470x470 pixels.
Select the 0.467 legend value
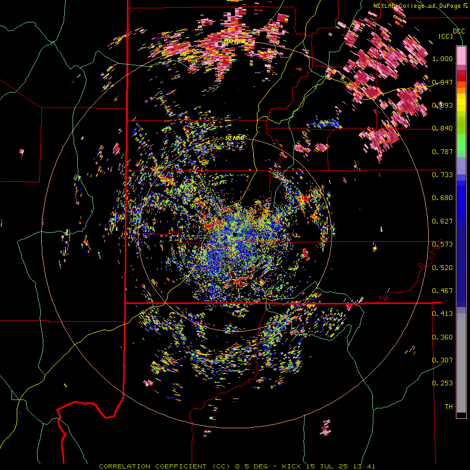[x=442, y=291]
